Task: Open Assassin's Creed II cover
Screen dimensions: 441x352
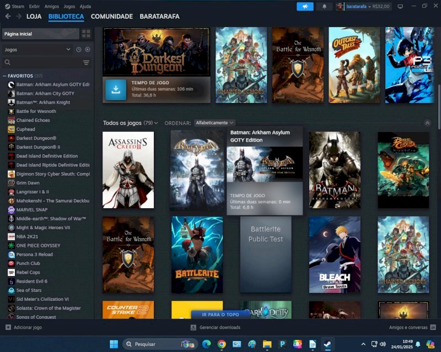Action: (x=128, y=170)
